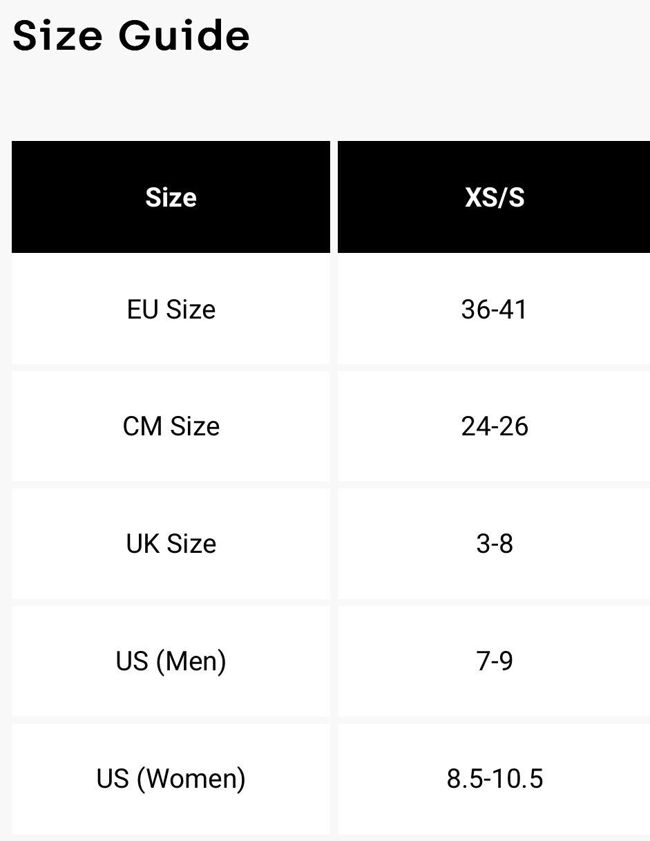The height and width of the screenshot is (841, 650).
Task: Tap the XS/S US women's size range
Action: tap(494, 779)
